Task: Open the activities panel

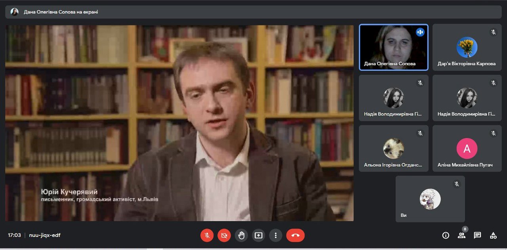Action: point(493,235)
